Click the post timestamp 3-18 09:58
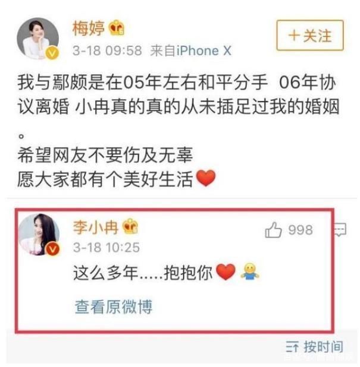Viewport: 360px width, 367px height. coord(107,50)
